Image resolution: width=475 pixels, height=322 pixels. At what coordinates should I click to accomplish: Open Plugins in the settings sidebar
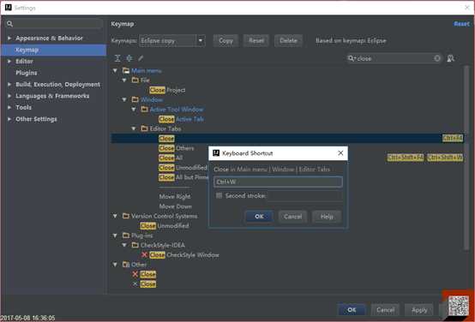[27, 73]
